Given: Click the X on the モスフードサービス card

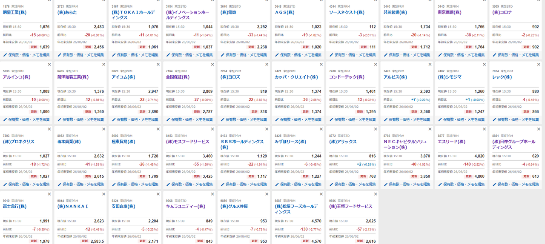Looking at the screenshot, I should 212,129.
